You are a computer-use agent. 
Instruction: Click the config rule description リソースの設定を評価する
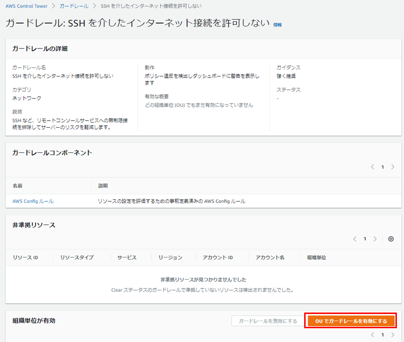point(172,201)
